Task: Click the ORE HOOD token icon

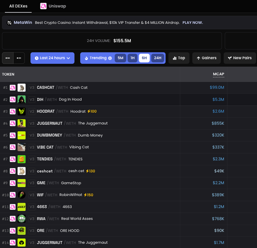Action: [x=22, y=231]
